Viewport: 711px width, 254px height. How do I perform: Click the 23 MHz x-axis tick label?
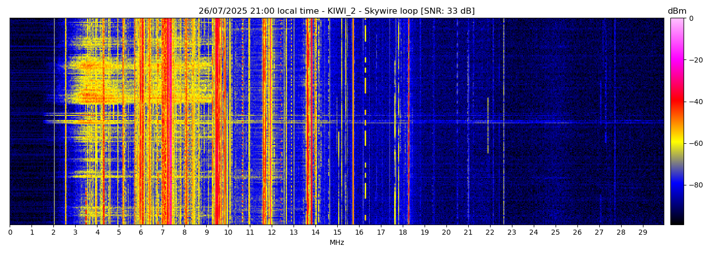click(x=511, y=233)
